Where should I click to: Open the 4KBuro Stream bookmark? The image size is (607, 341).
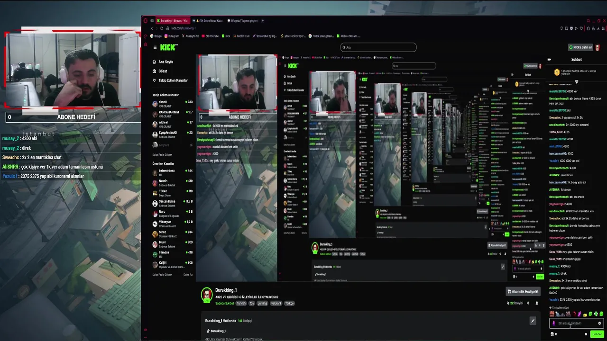(x=349, y=36)
